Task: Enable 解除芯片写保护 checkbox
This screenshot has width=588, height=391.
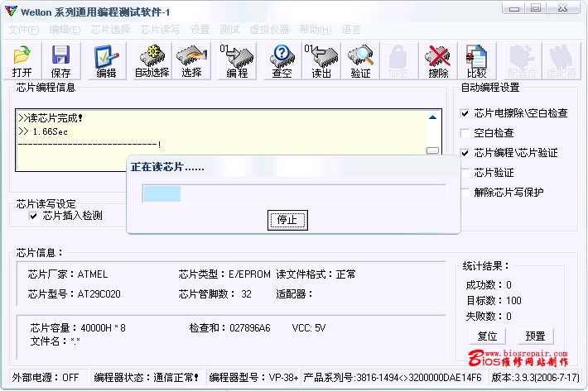Action: [x=465, y=193]
